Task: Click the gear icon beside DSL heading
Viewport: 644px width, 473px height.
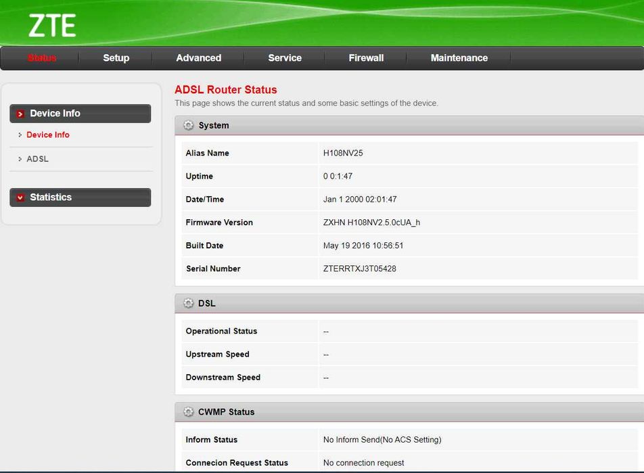Action: coord(188,303)
